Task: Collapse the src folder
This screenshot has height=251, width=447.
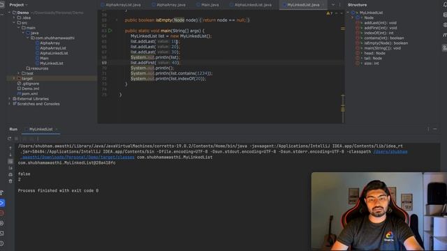Action: click(14, 23)
